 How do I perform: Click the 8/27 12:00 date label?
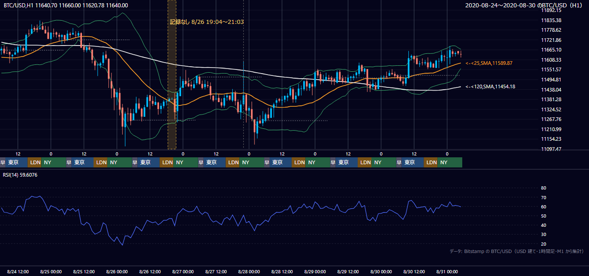pyautogui.click(x=216, y=272)
